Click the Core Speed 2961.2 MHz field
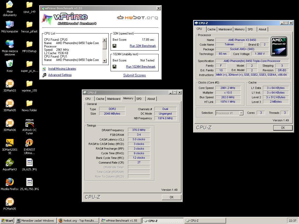Viewport: 299px width, 224px height. tap(228, 88)
